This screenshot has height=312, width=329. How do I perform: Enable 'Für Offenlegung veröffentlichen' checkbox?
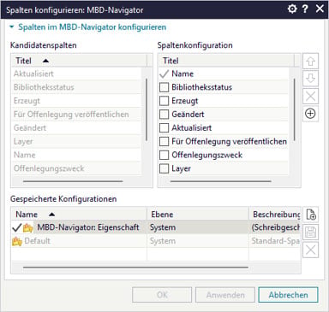pos(164,141)
